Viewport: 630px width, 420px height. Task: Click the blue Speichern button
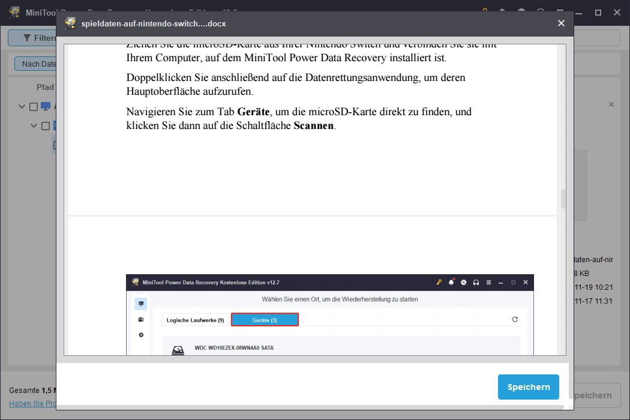click(x=528, y=387)
